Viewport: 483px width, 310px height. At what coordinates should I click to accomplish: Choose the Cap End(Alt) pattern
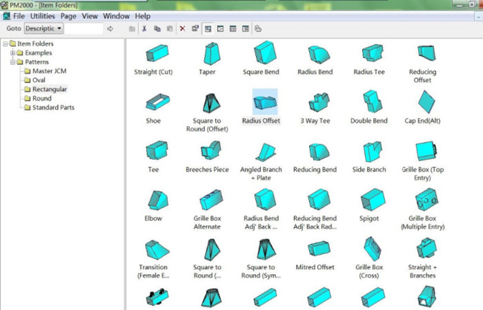click(422, 108)
